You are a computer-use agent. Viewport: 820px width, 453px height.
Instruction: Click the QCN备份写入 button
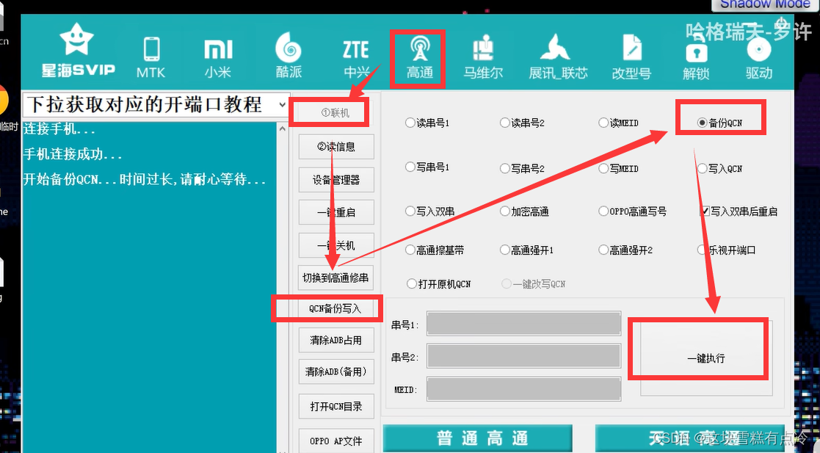coord(335,308)
